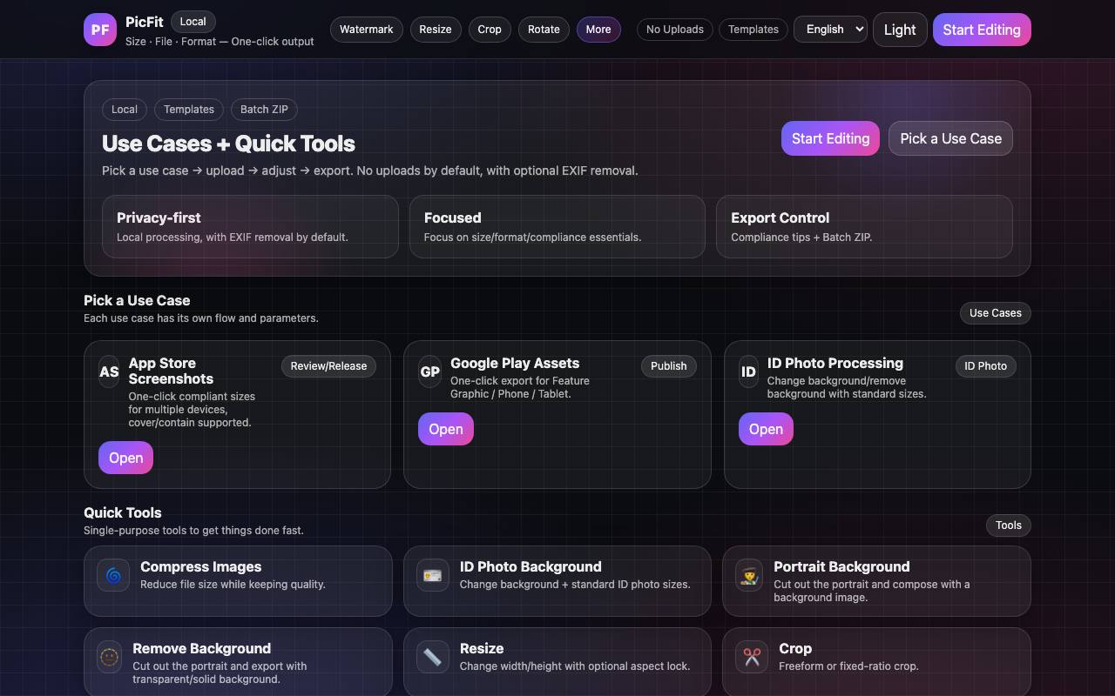The height and width of the screenshot is (696, 1115).
Task: Expand the More menu in header
Action: (x=598, y=30)
